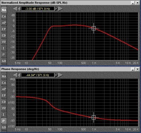
Task: Step phase cursor right with small arrow
Action: (57, 75)
